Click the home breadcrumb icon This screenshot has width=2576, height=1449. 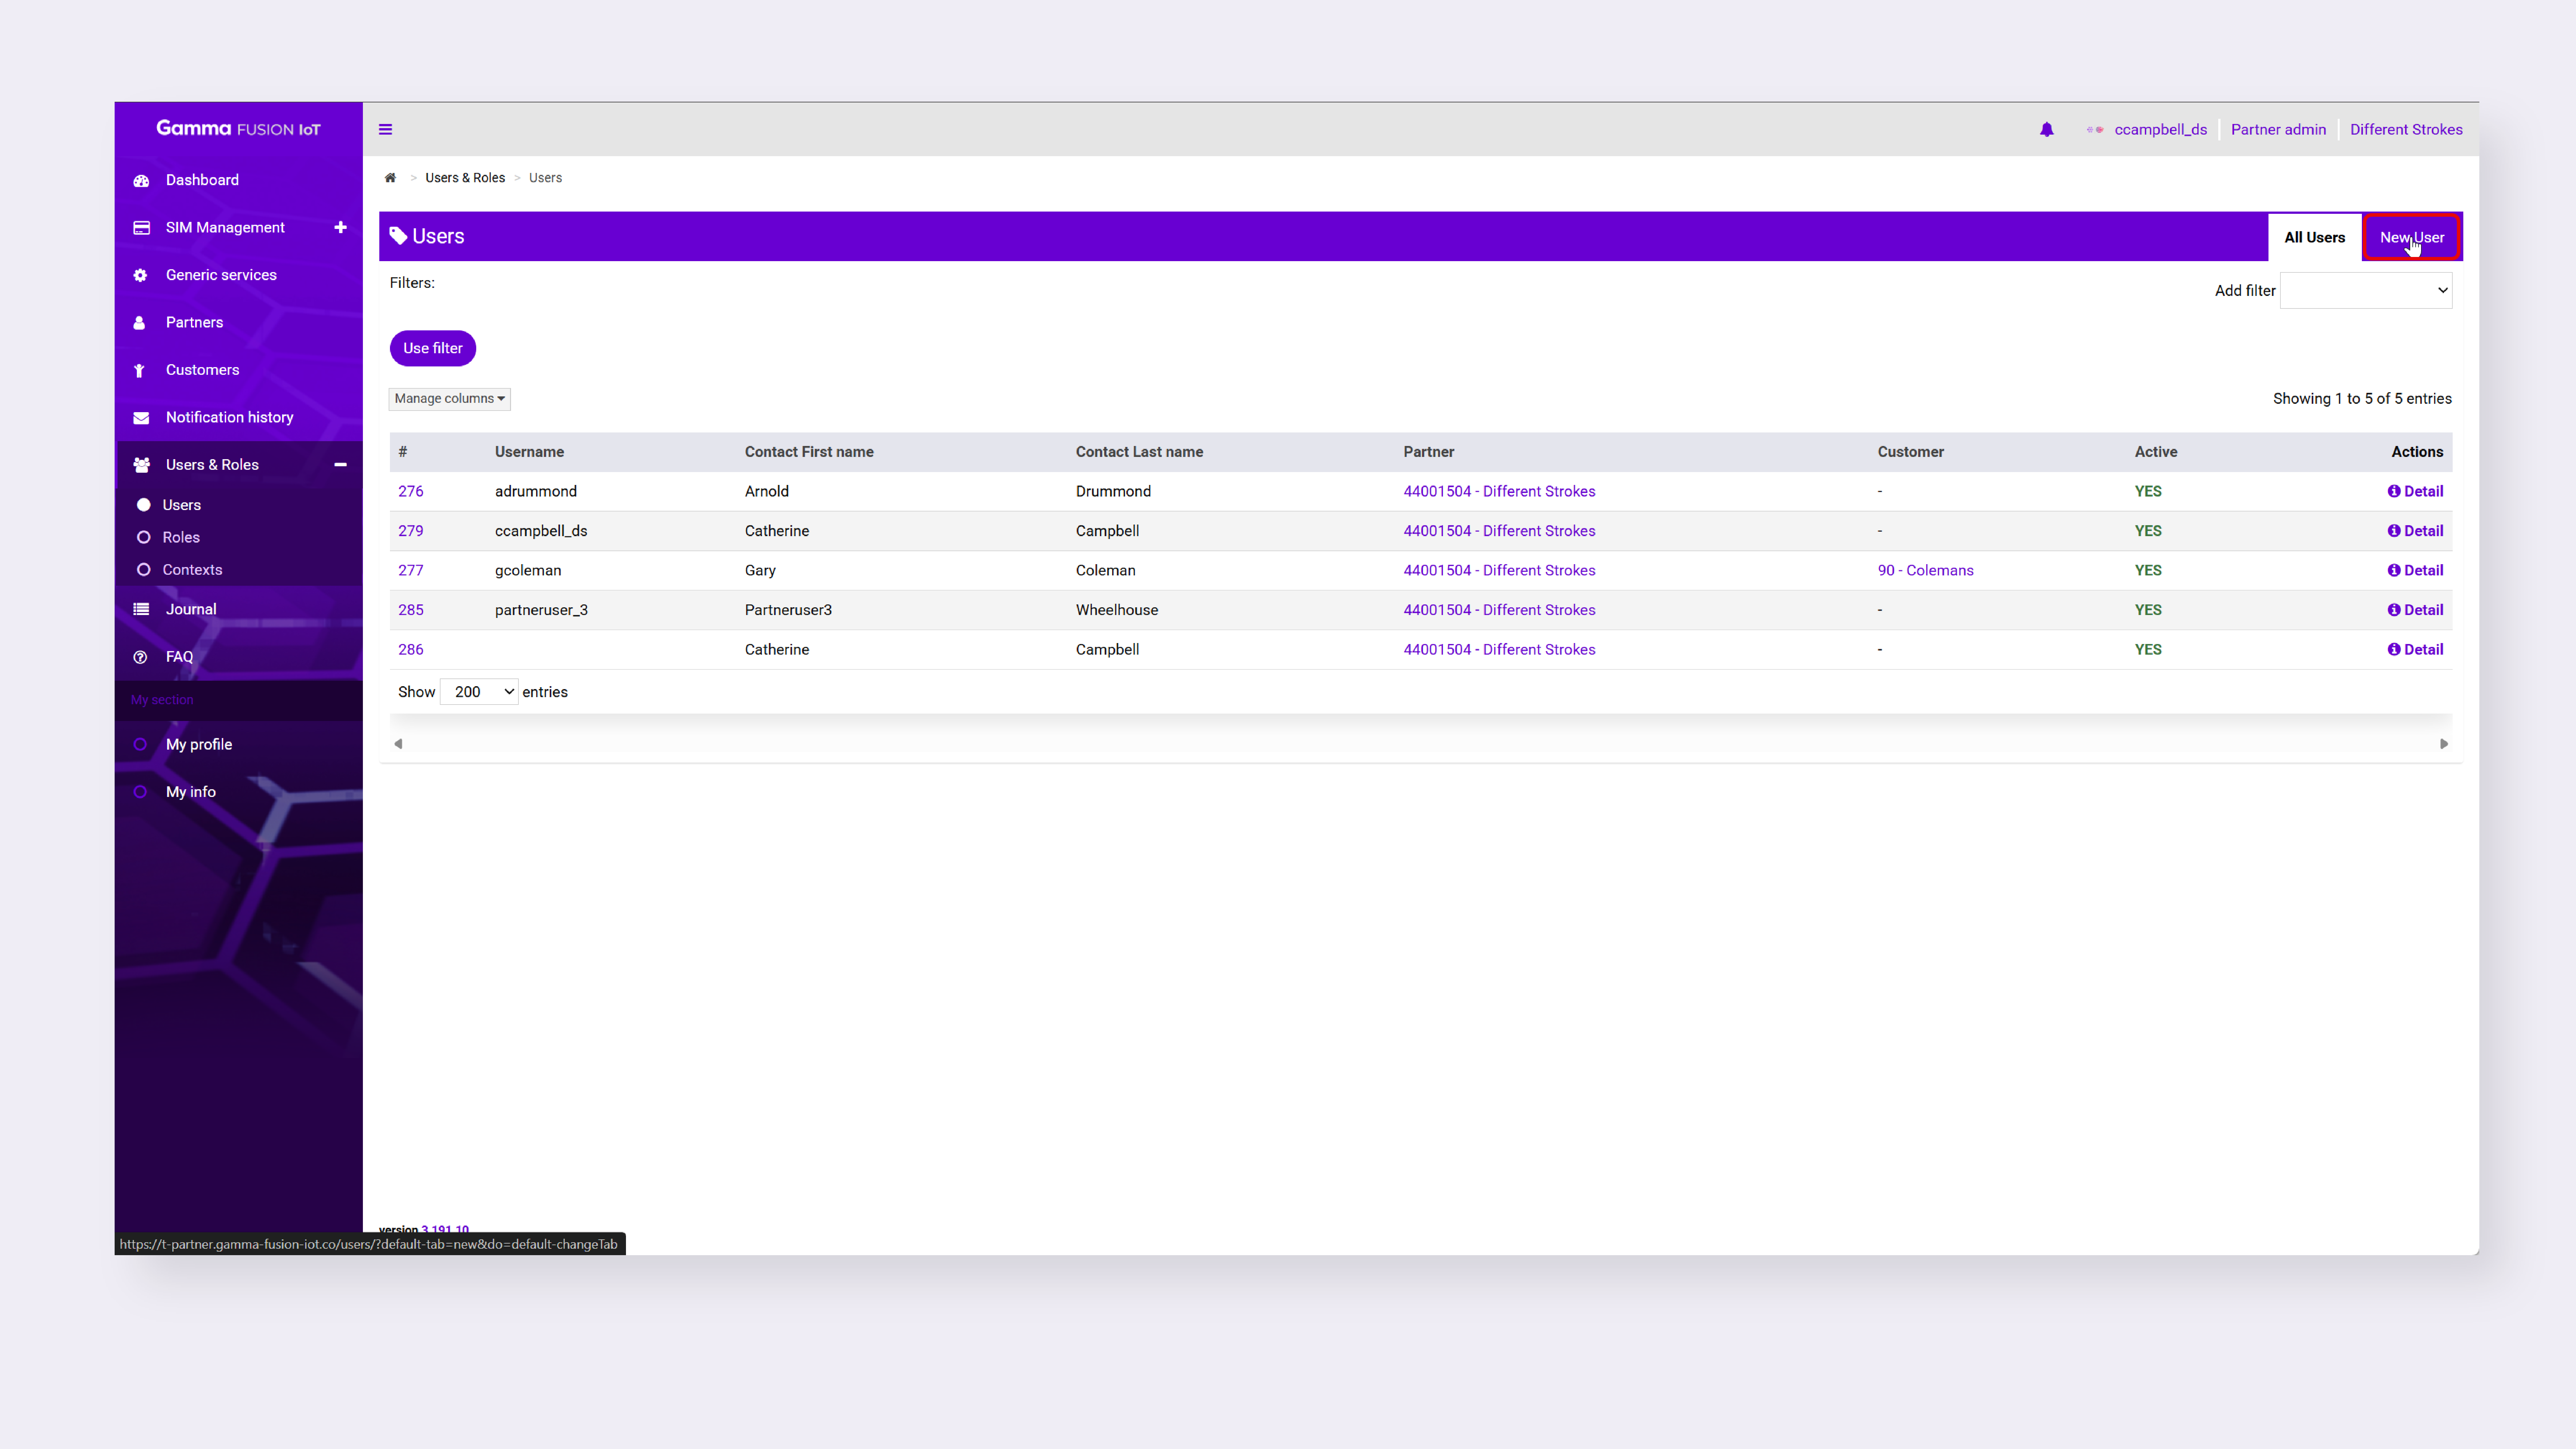point(390,178)
